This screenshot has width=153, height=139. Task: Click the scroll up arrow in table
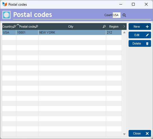coord(124,32)
